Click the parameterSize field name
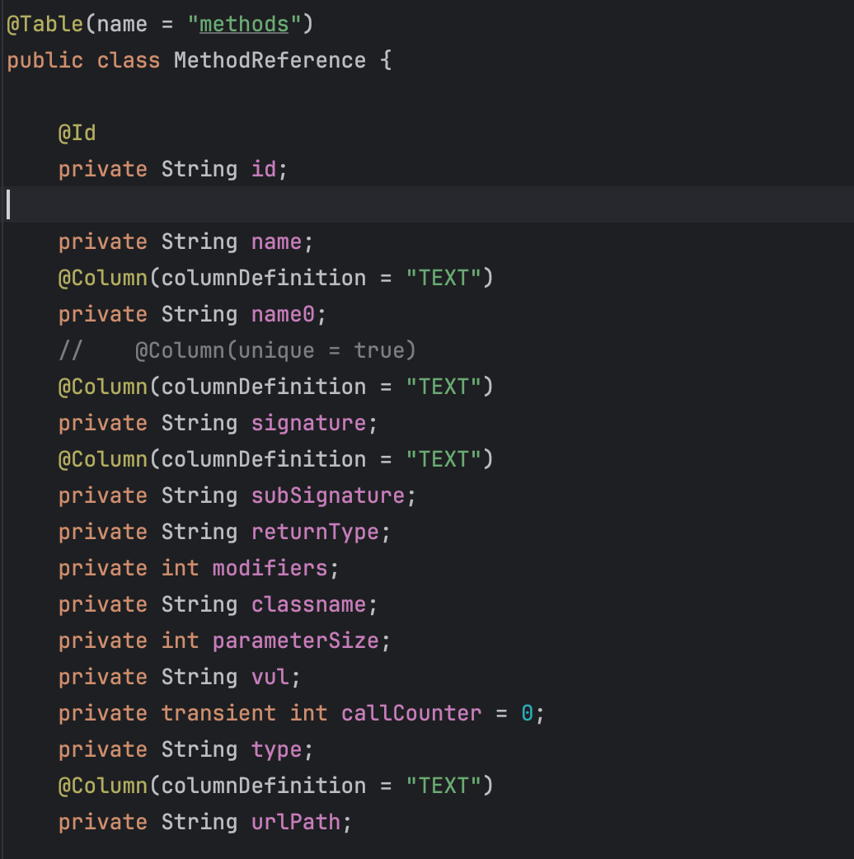The image size is (854, 859). pos(295,641)
